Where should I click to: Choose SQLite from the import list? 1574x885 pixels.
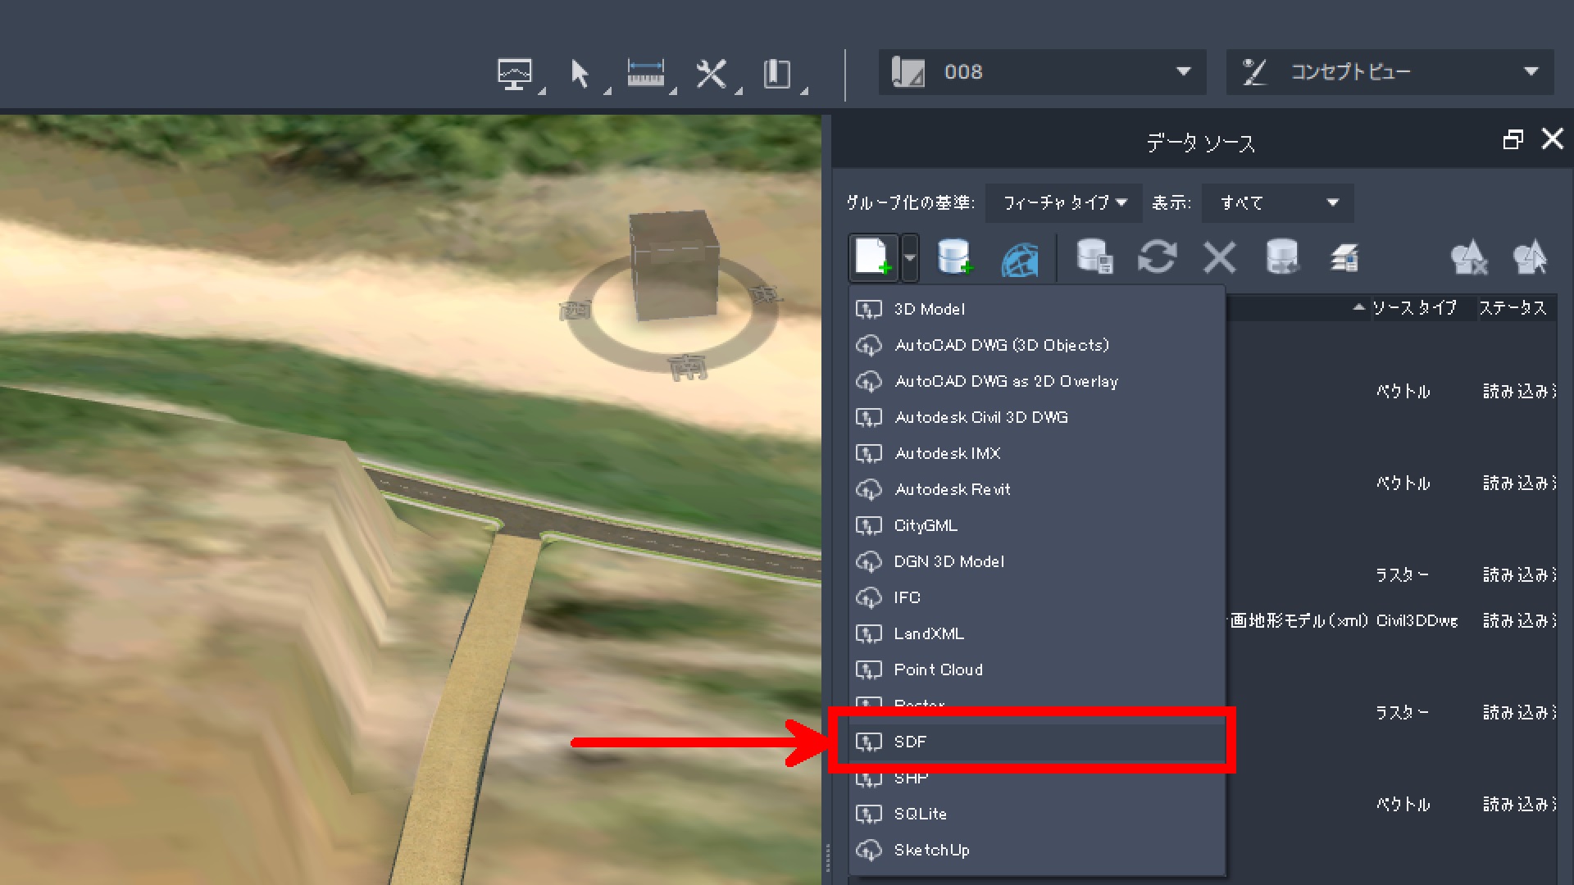(1037, 814)
